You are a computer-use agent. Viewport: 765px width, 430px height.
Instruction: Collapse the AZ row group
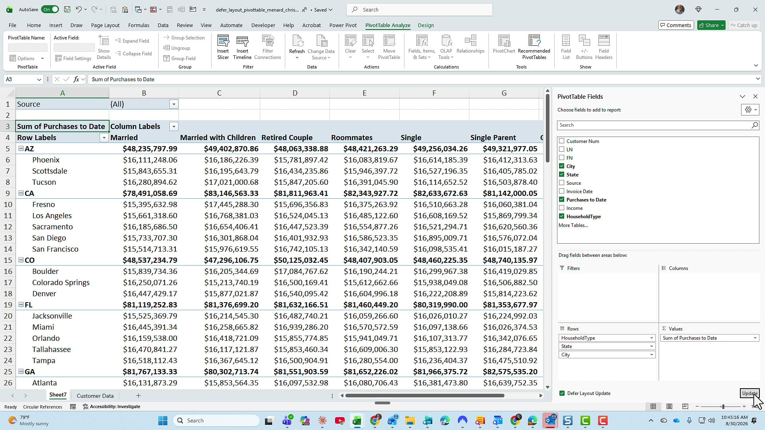coord(21,149)
